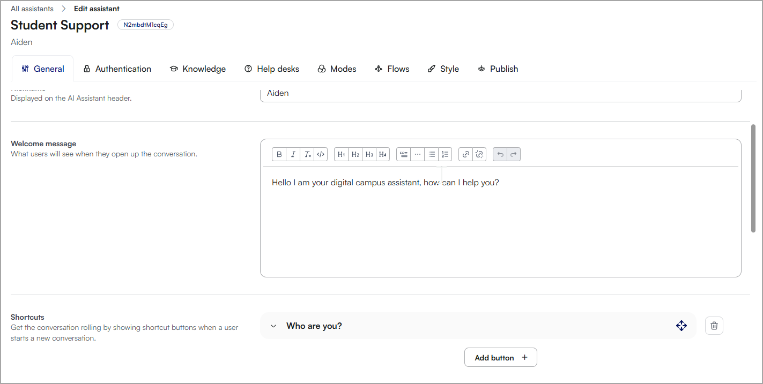Screen dimensions: 763x384
Task: Remove link with the unlink icon
Action: point(479,154)
